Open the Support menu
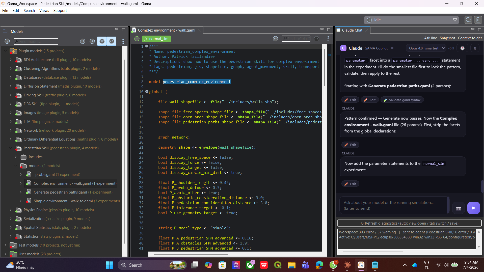Image resolution: width=484 pixels, height=272 pixels. (60, 11)
